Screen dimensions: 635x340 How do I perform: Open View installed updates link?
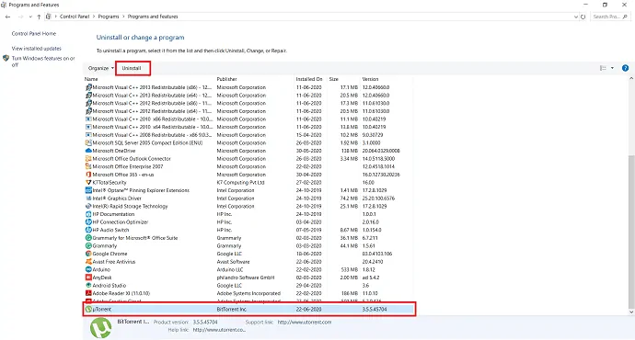click(x=37, y=49)
